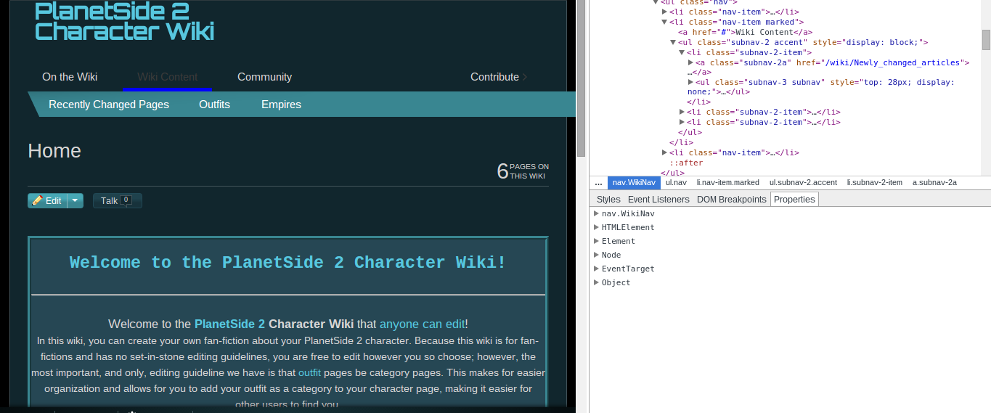Select the Wiki Content anchor row in DOM tree

click(745, 32)
